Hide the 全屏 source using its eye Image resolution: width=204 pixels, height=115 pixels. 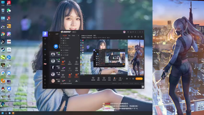click(x=61, y=55)
